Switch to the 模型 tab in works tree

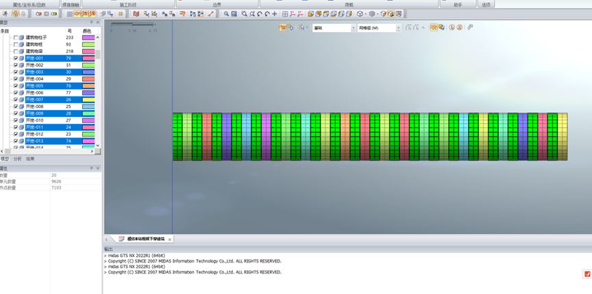click(x=5, y=159)
